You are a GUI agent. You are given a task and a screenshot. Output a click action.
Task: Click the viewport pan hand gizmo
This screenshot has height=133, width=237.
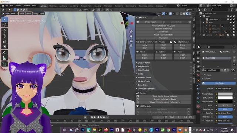[x=131, y=36]
